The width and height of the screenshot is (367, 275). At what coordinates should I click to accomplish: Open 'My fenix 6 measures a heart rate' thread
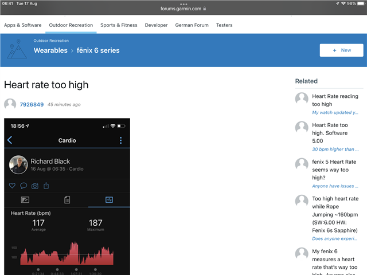pos(334,262)
